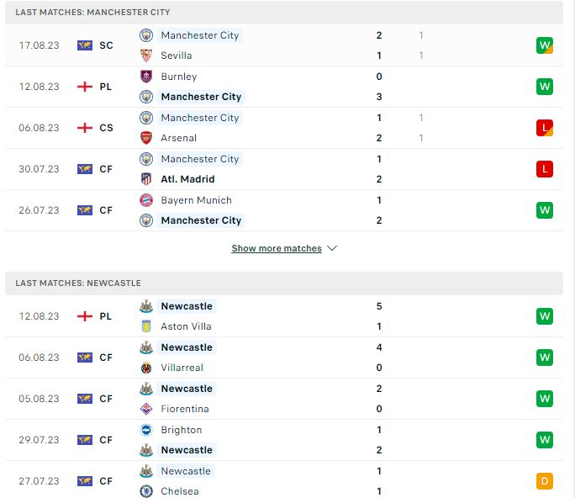575x498 pixels.
Task: Click the orange D badge for Chelsea match
Action: [x=544, y=481]
